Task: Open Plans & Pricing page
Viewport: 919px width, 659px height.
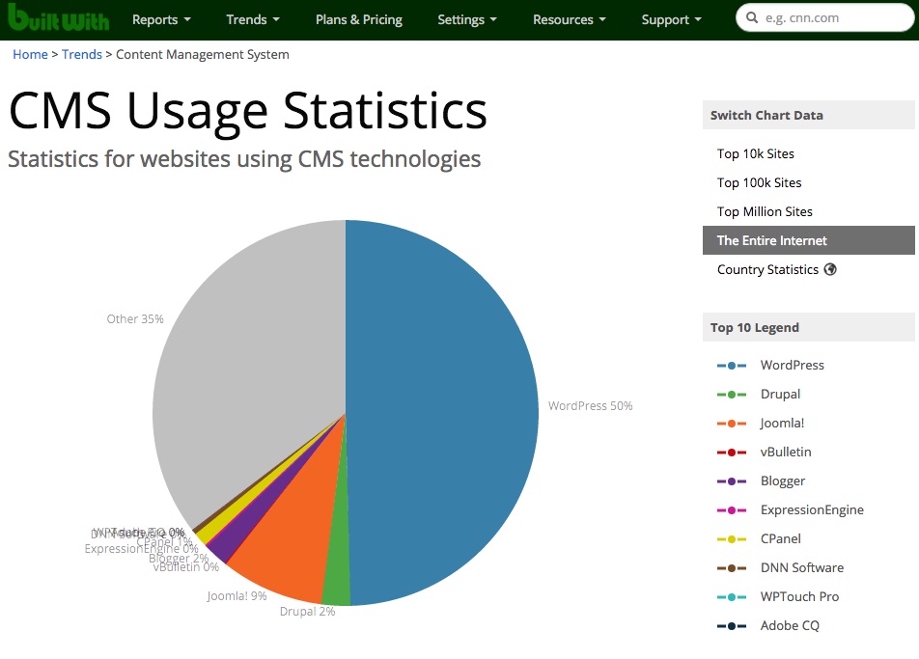Action: (359, 19)
